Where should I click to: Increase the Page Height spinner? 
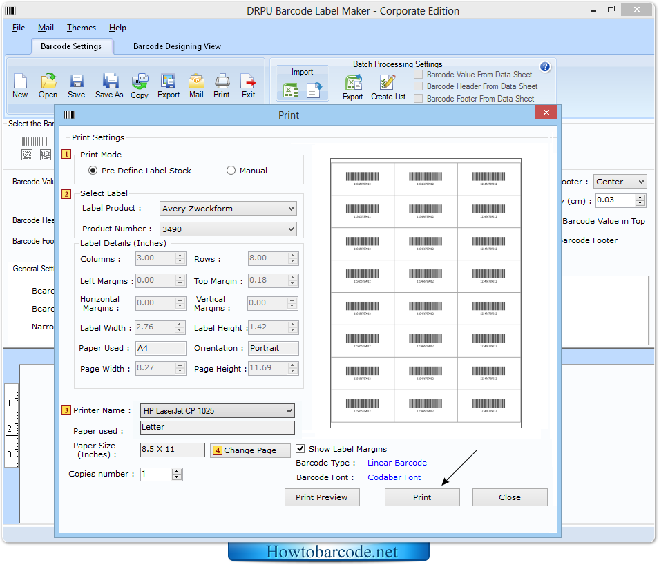(x=293, y=365)
